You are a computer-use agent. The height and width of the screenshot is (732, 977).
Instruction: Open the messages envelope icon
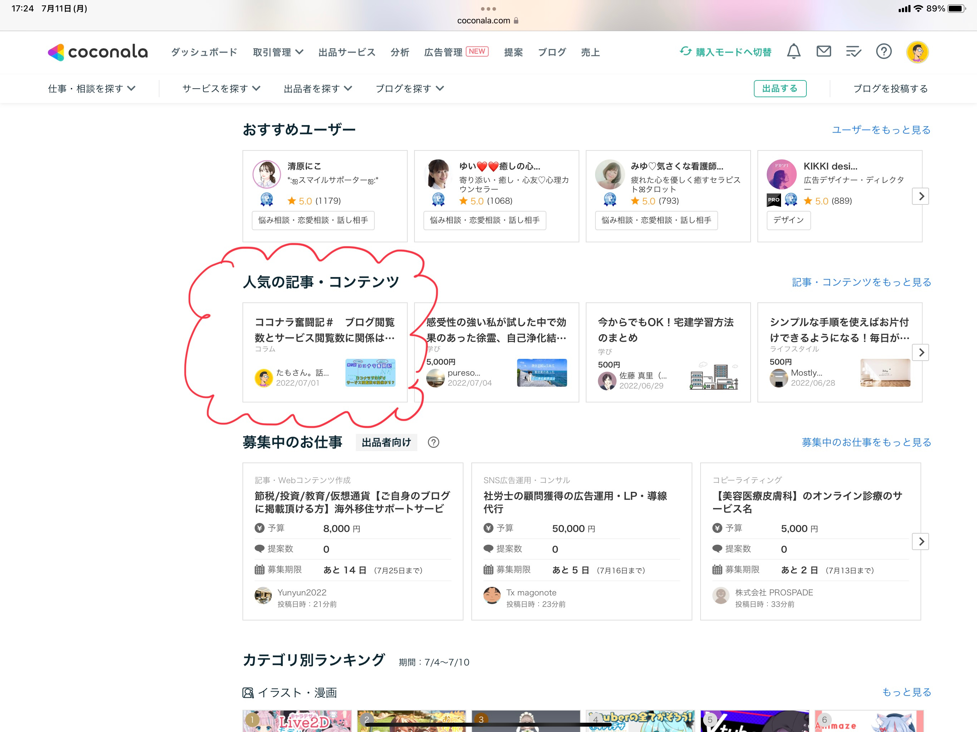[823, 52]
